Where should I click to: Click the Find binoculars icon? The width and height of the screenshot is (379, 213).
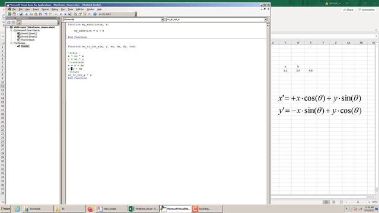click(40, 14)
